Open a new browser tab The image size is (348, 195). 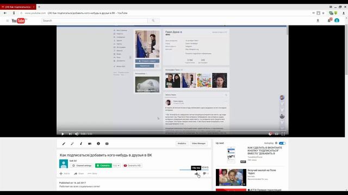[39, 7]
